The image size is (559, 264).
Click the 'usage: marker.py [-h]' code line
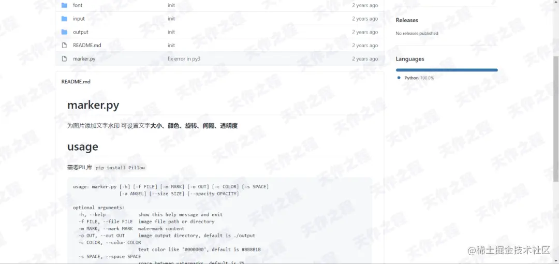click(171, 186)
